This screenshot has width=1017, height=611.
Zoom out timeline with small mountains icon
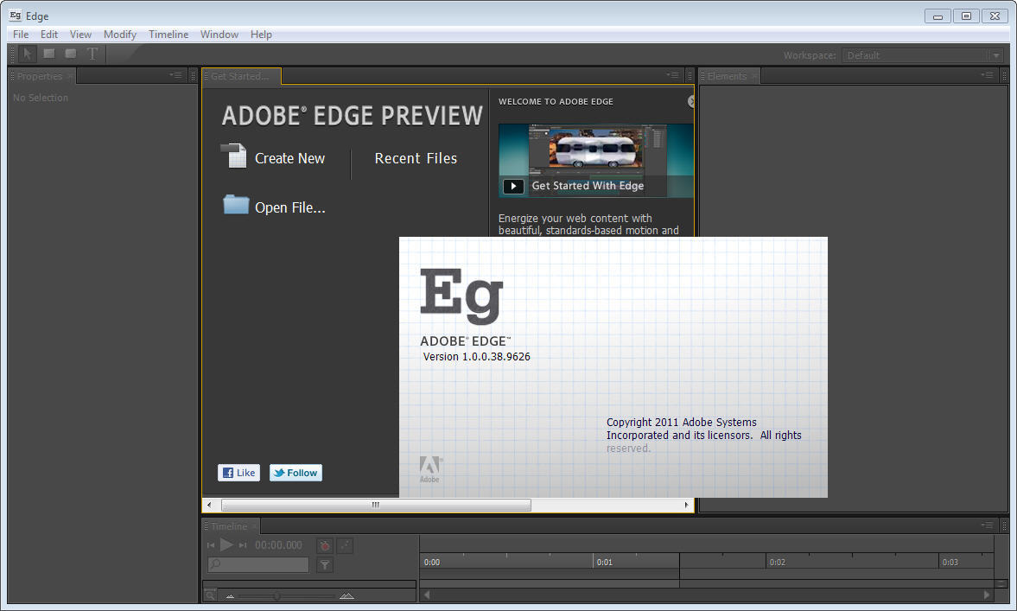pyautogui.click(x=230, y=595)
